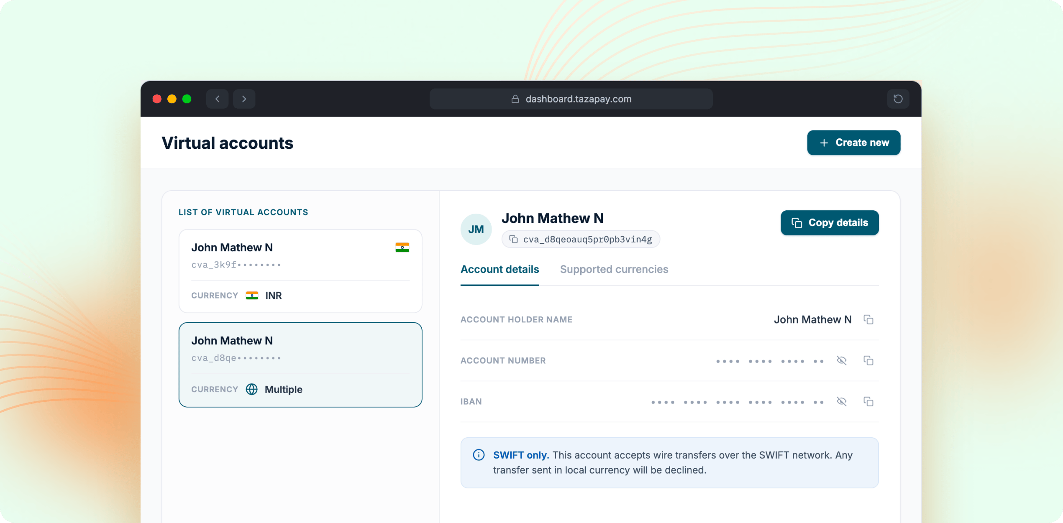Reveal the masked IBAN
The width and height of the screenshot is (1063, 523).
click(x=842, y=402)
